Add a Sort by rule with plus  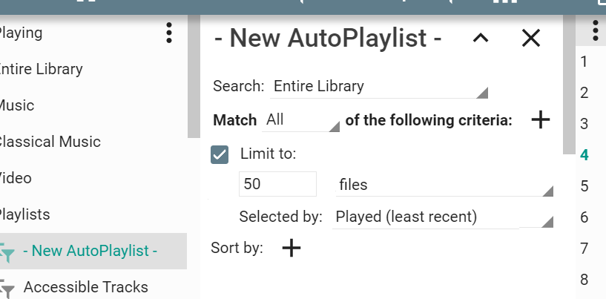pos(292,248)
